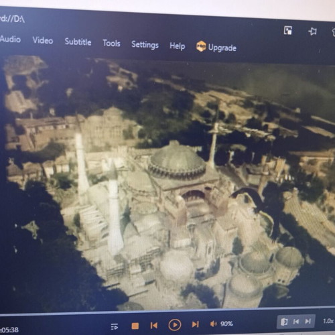Open the Video menu

pos(43,40)
